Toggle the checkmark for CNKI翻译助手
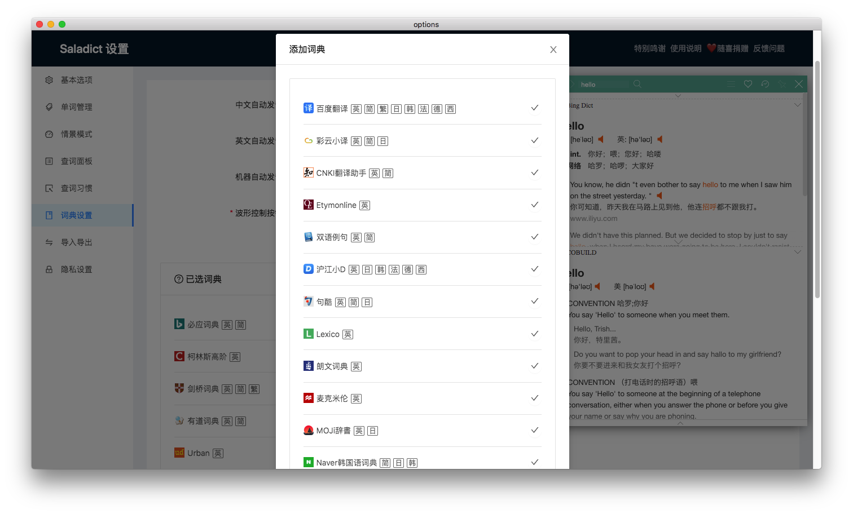This screenshot has height=514, width=853. coord(535,172)
